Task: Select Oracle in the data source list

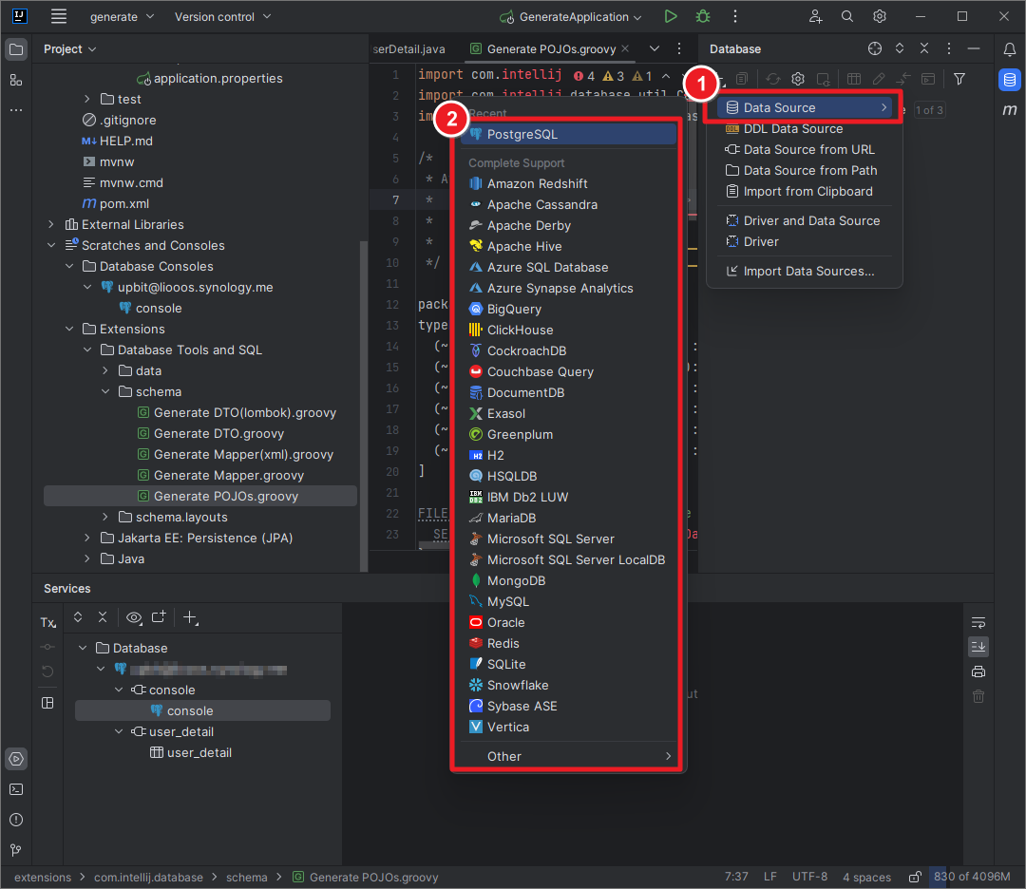Action: (568, 623)
